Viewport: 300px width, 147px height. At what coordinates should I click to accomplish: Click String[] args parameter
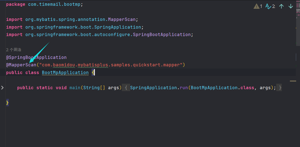click(101, 88)
